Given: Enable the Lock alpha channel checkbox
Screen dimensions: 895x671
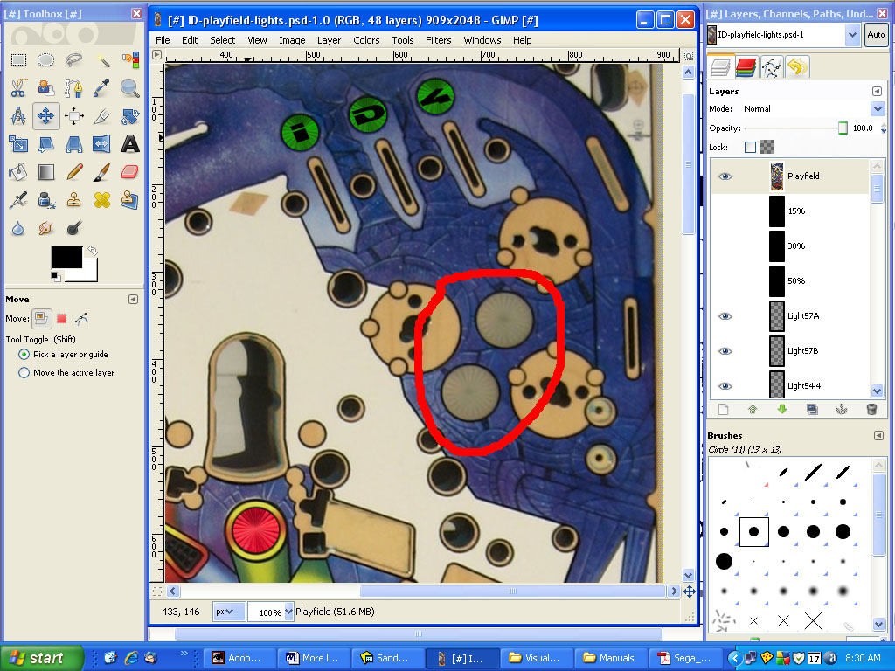Looking at the screenshot, I should click(x=750, y=147).
